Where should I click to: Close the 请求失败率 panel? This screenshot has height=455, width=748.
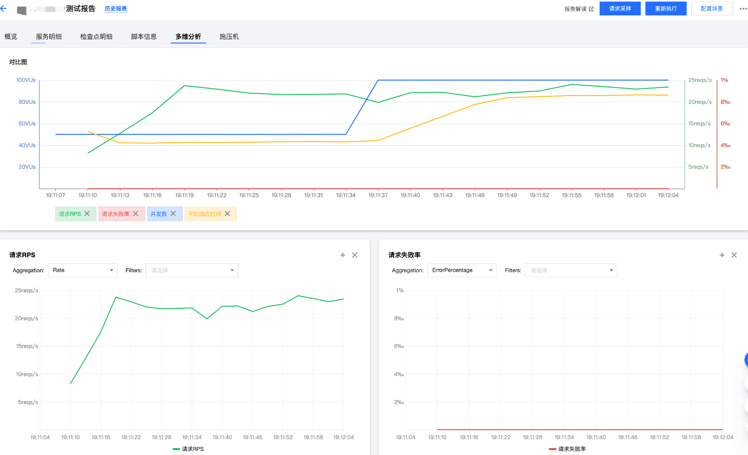734,255
